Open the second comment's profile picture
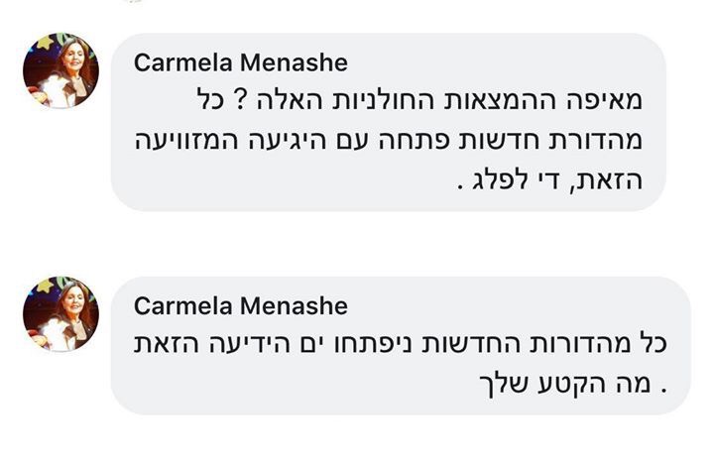 click(x=60, y=313)
